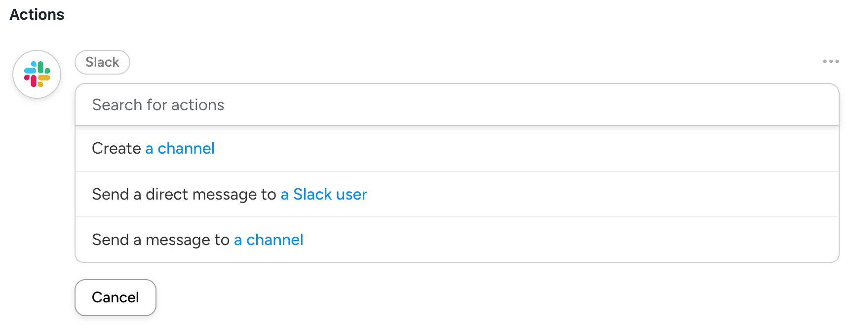Focus the Search for actions field
Screen dimensions: 851x332
[x=457, y=105]
